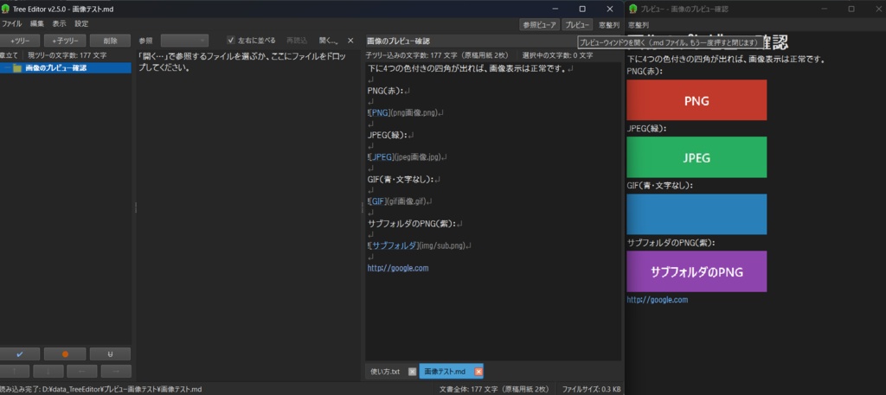
Task: Close the 画像テスト.md tab with its X
Action: click(478, 372)
